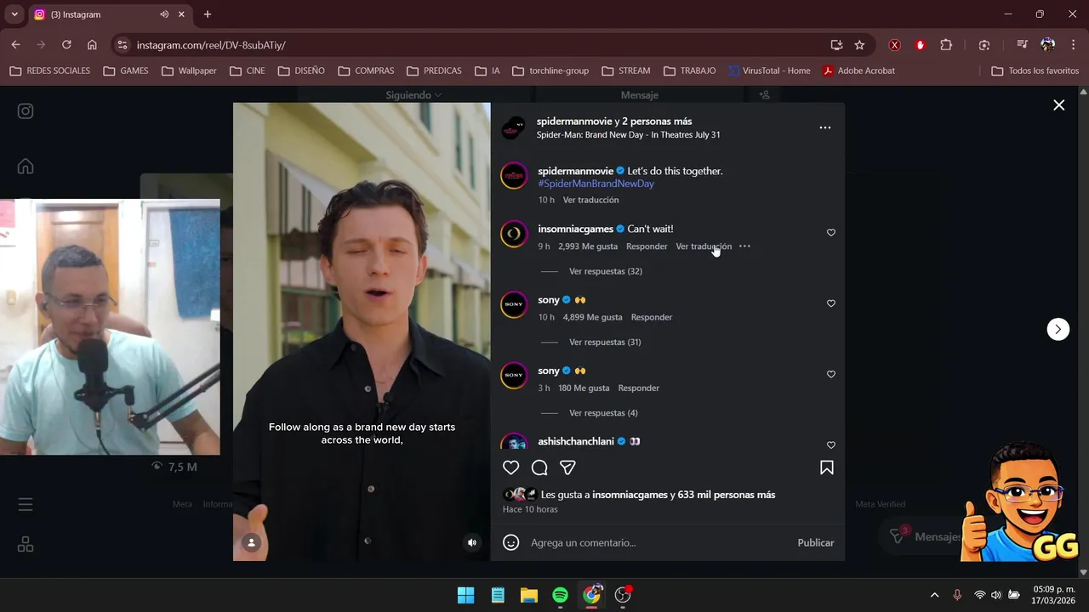Image resolution: width=1089 pixels, height=612 pixels.
Task: Like the reel with the heart icon
Action: (510, 467)
